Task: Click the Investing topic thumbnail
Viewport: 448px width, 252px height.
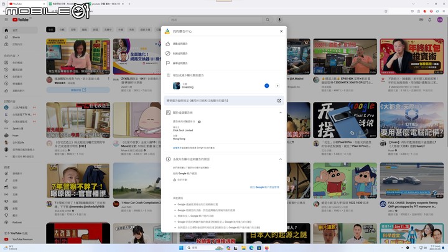Action: [x=176, y=86]
